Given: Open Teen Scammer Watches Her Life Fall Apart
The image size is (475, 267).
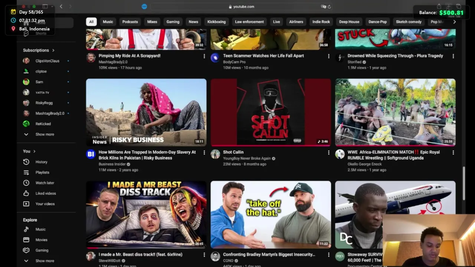Looking at the screenshot, I should coord(263,56).
